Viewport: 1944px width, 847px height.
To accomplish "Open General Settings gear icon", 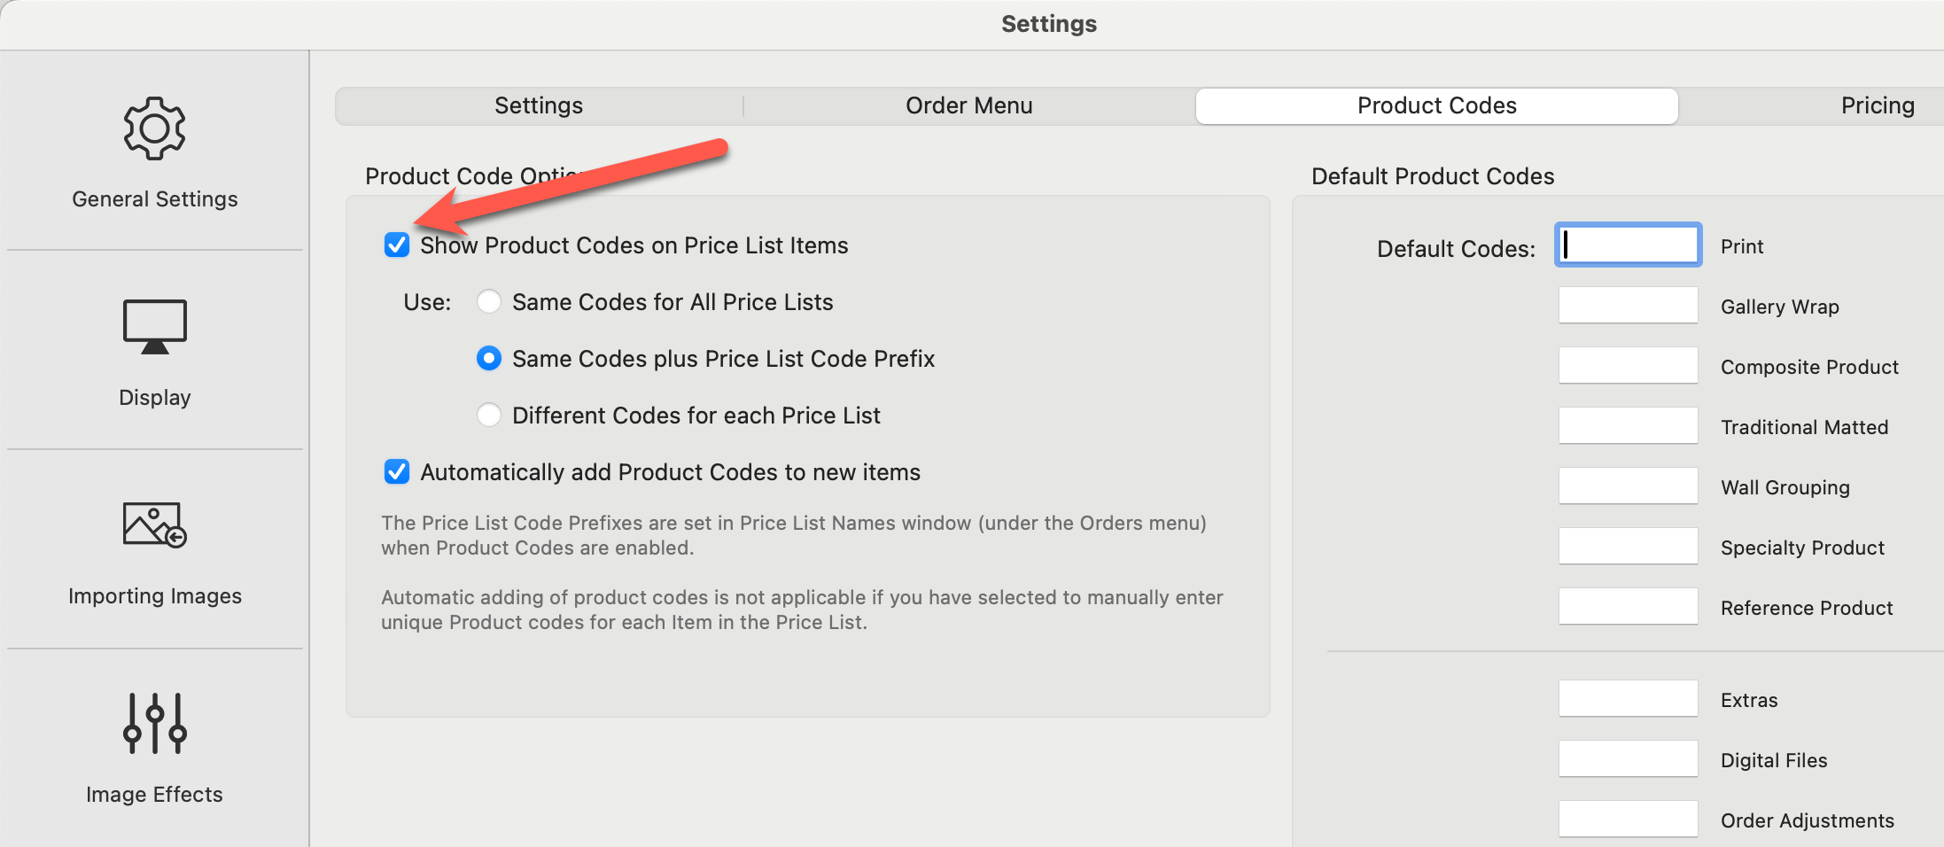I will [154, 129].
